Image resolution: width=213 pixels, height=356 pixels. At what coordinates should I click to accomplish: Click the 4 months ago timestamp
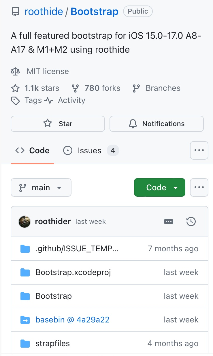[x=173, y=344]
